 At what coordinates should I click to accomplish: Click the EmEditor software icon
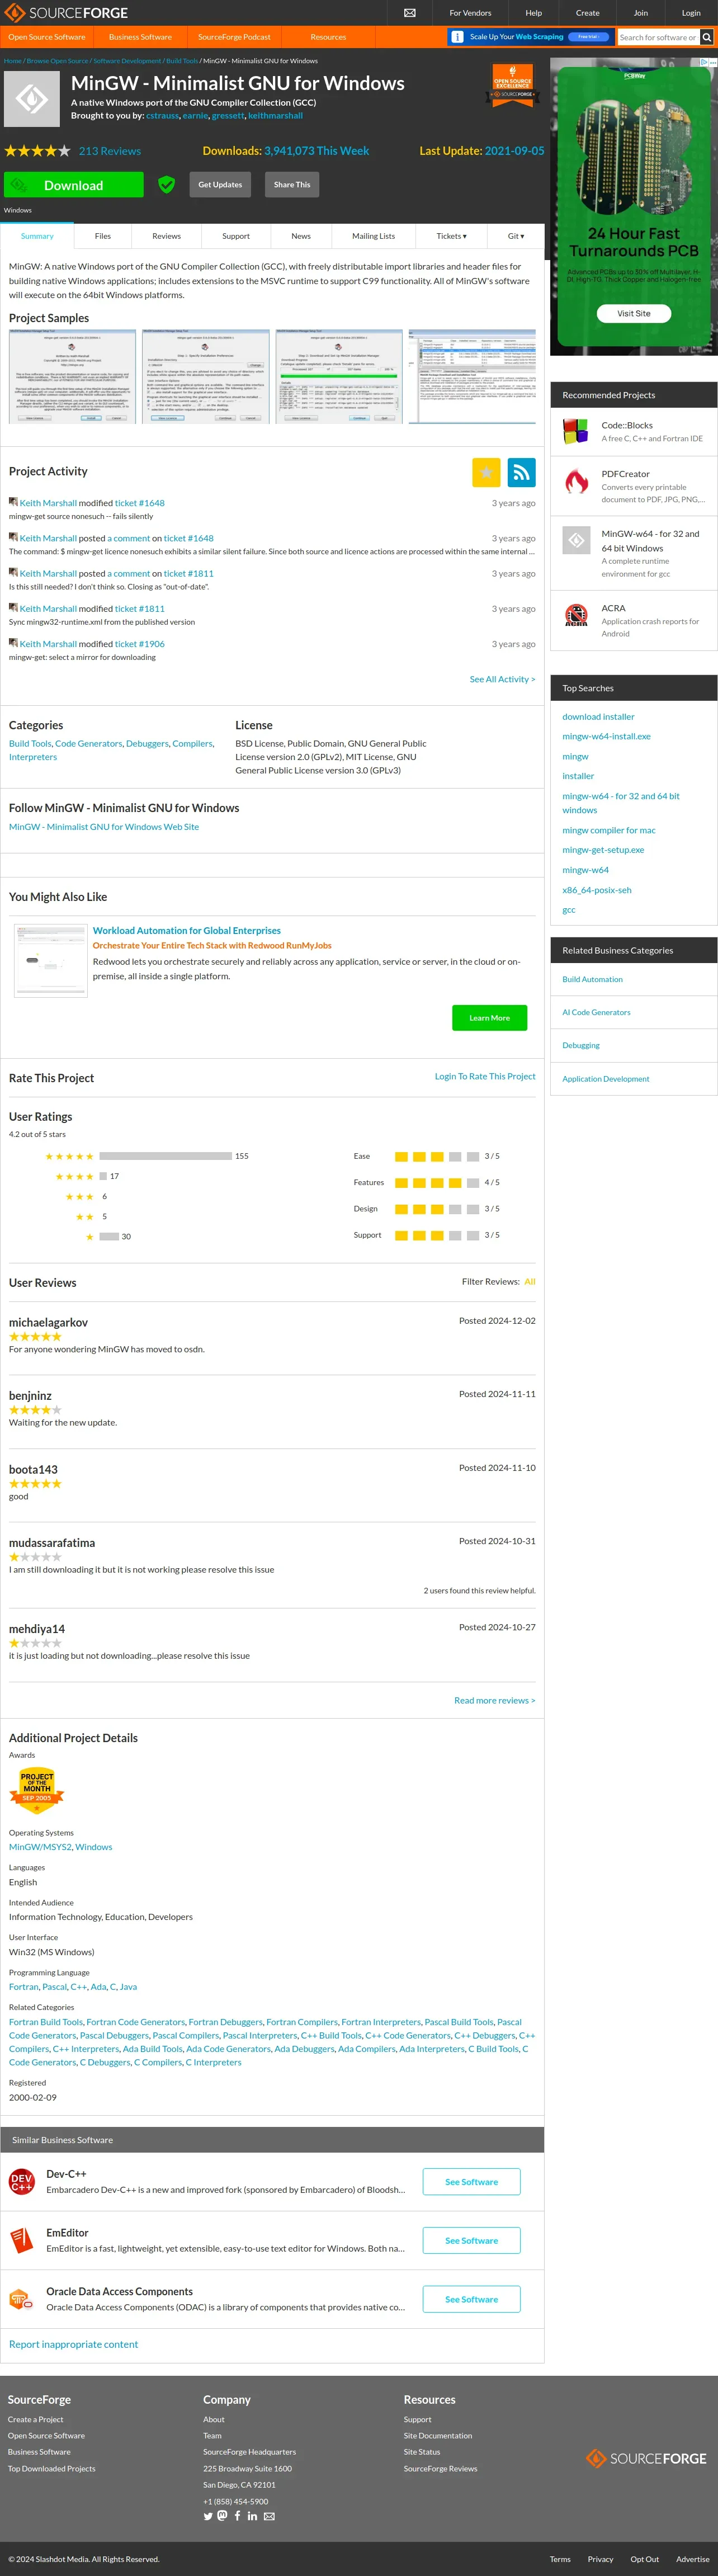pos(21,2240)
